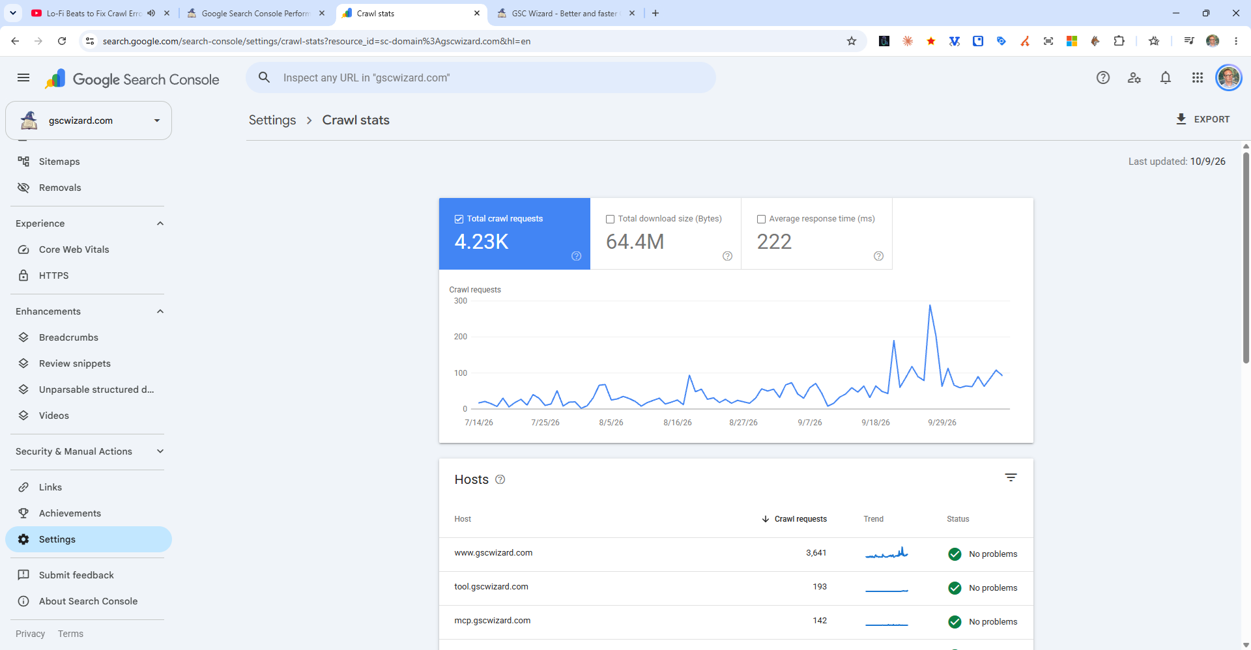Reload the page
The width and height of the screenshot is (1251, 650).
point(62,41)
